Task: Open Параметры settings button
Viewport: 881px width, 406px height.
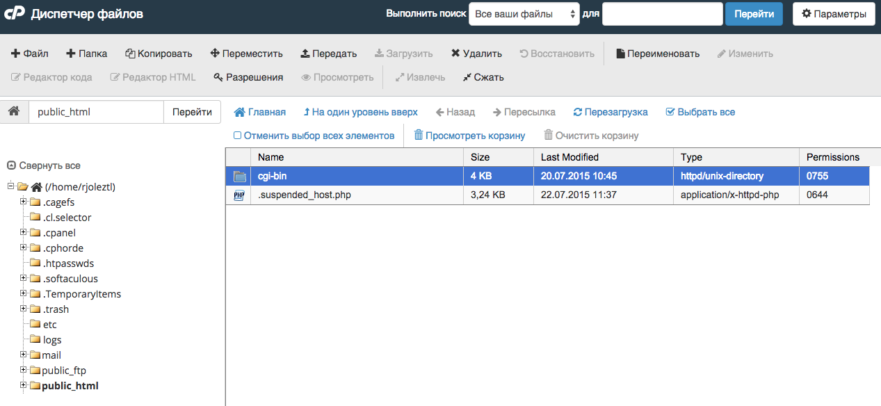Action: [x=834, y=14]
